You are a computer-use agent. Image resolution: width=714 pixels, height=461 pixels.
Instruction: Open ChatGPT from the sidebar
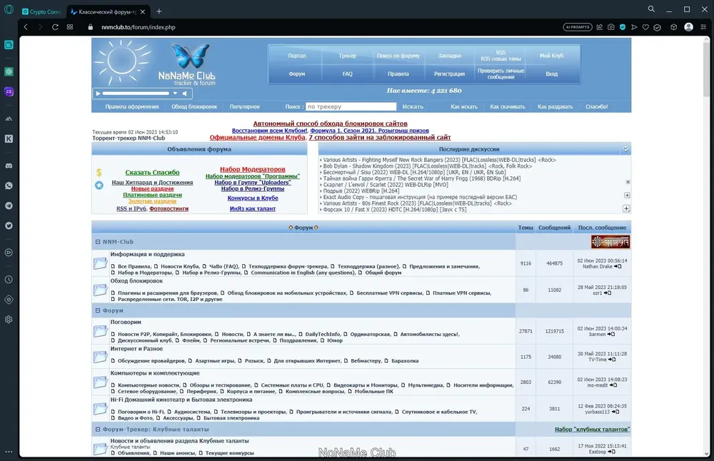tap(9, 71)
